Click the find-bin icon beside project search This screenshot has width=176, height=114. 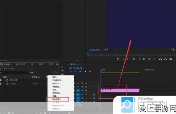coord(32,73)
